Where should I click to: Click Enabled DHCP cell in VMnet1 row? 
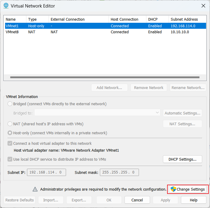point(155,26)
